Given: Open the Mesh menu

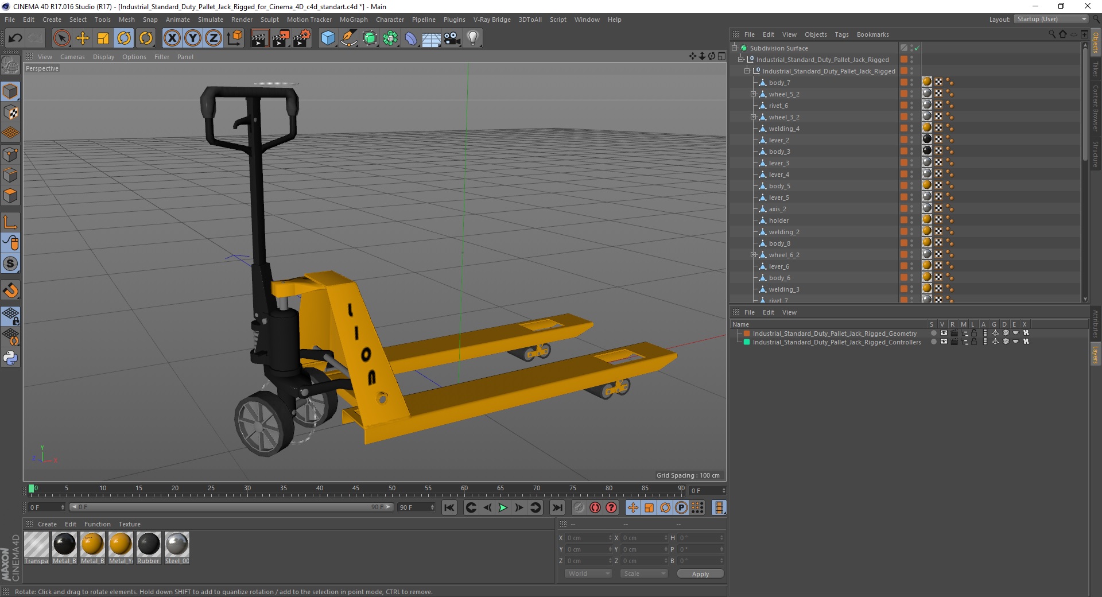Looking at the screenshot, I should [126, 20].
